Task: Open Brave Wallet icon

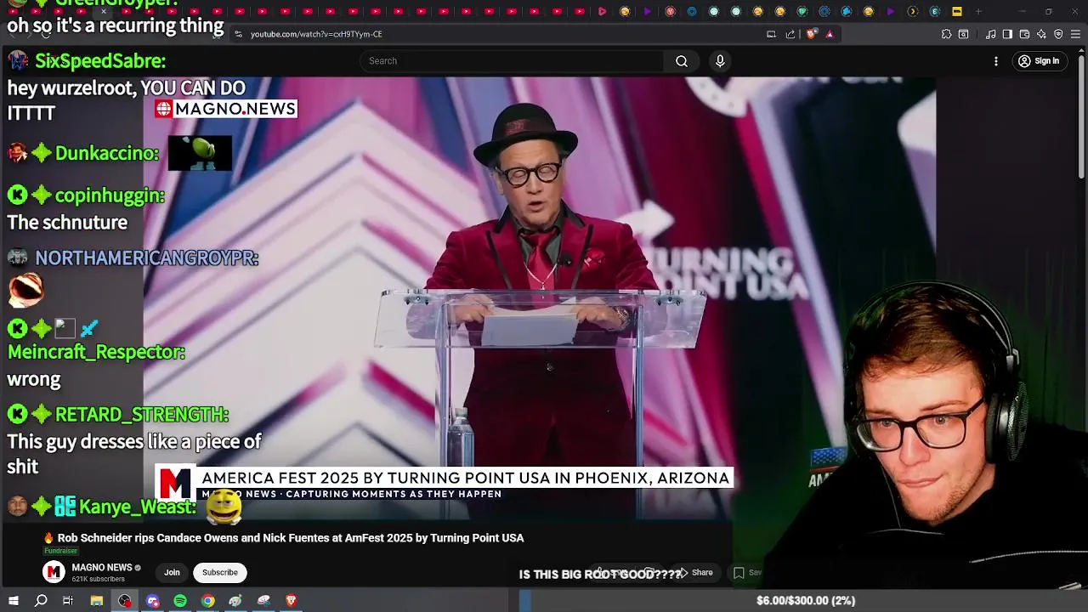Action: [x=1024, y=34]
